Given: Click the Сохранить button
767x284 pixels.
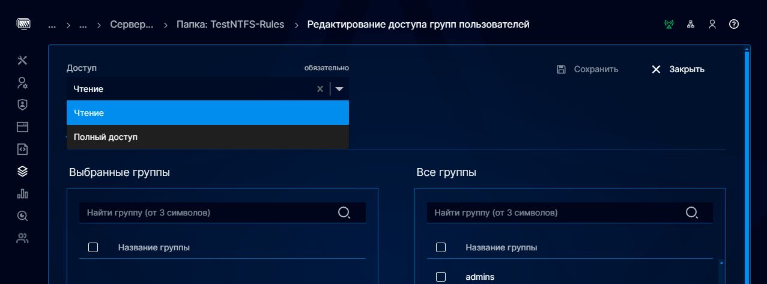Looking at the screenshot, I should pos(587,69).
